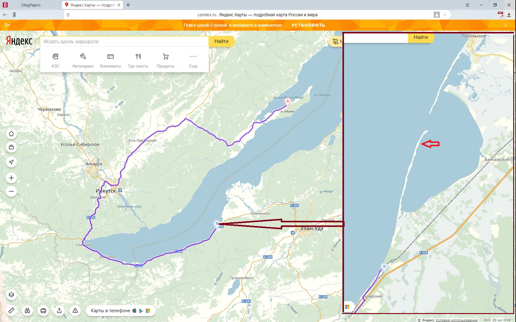
Task: Click the Слюдянка label near the lake
Action: [84, 245]
